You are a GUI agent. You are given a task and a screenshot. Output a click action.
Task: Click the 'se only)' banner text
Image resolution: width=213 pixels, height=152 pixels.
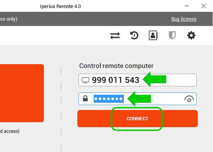pyautogui.click(x=8, y=19)
